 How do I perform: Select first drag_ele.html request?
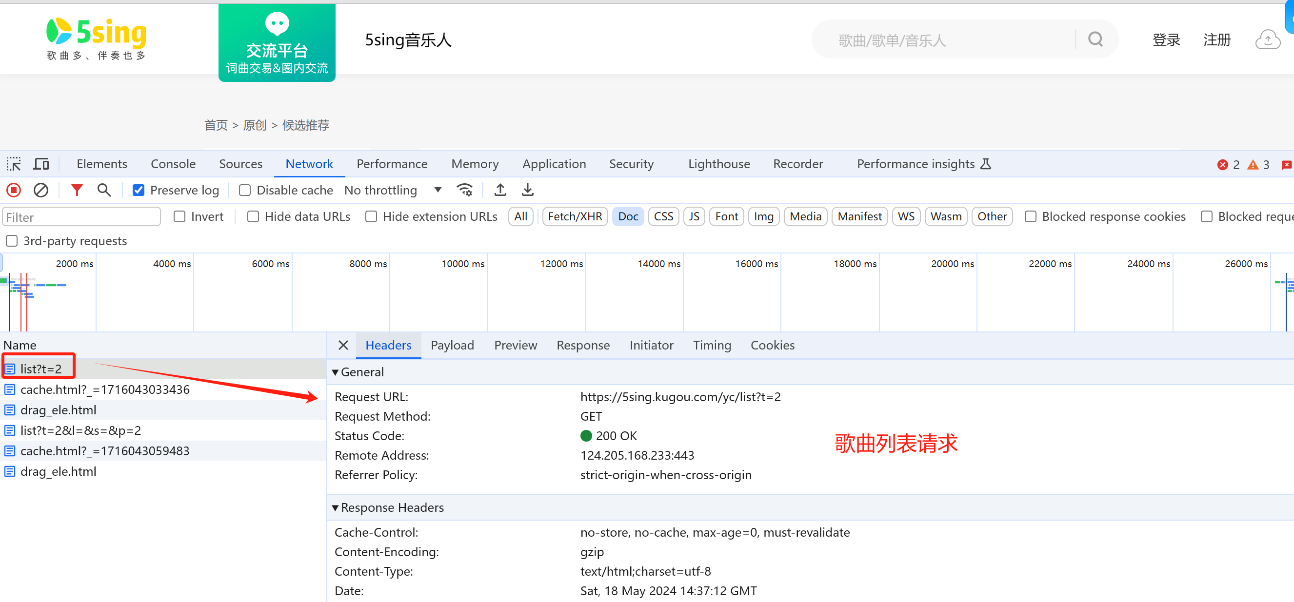(163, 410)
